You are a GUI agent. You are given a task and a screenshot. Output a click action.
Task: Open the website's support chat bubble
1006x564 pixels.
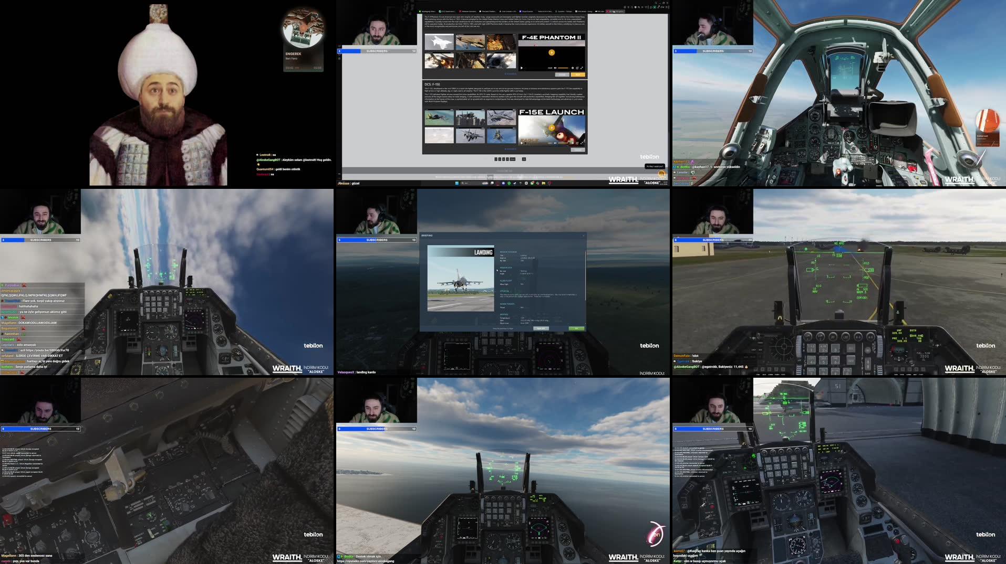661,172
